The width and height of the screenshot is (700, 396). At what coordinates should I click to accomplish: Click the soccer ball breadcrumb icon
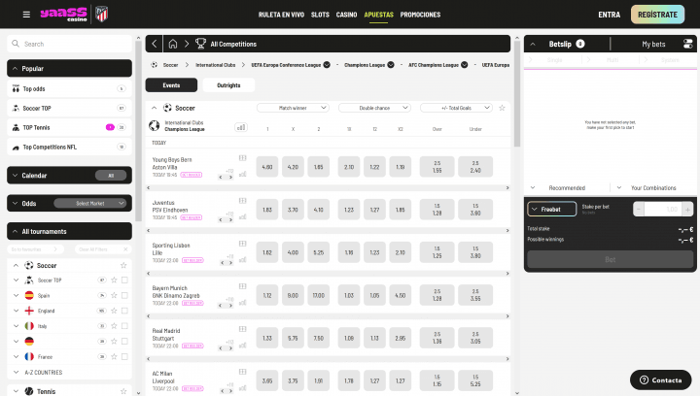tap(154, 65)
